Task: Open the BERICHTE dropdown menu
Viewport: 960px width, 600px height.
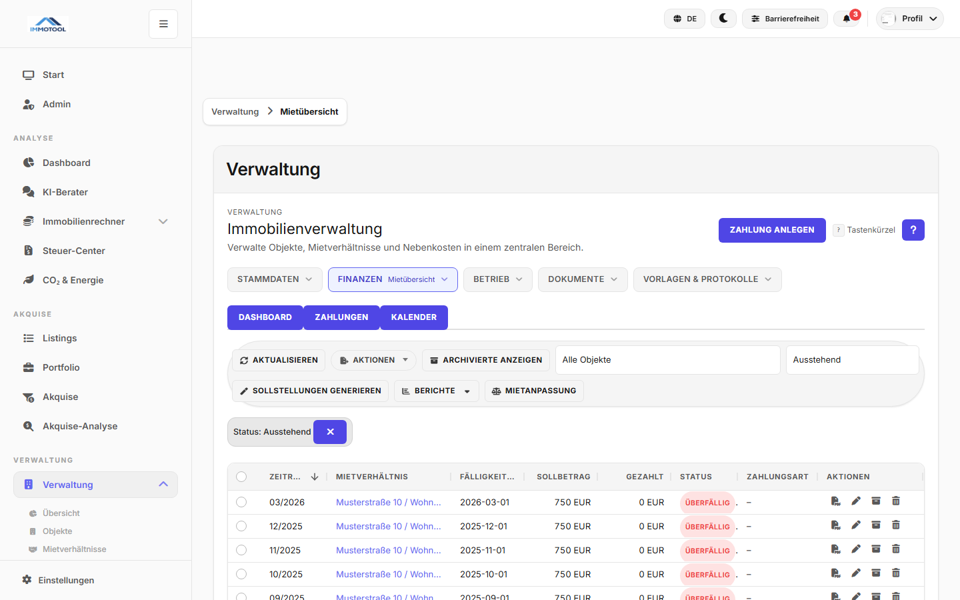Action: 437,391
